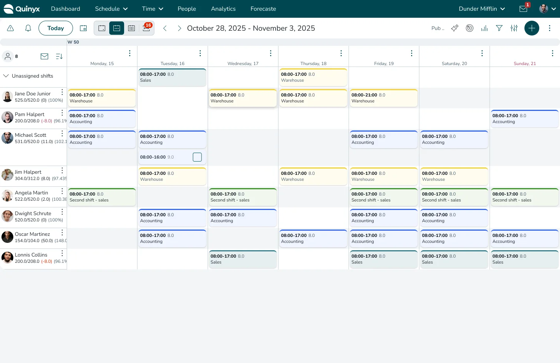This screenshot has width=560, height=363.
Task: Open the Dashboard tab
Action: click(66, 9)
